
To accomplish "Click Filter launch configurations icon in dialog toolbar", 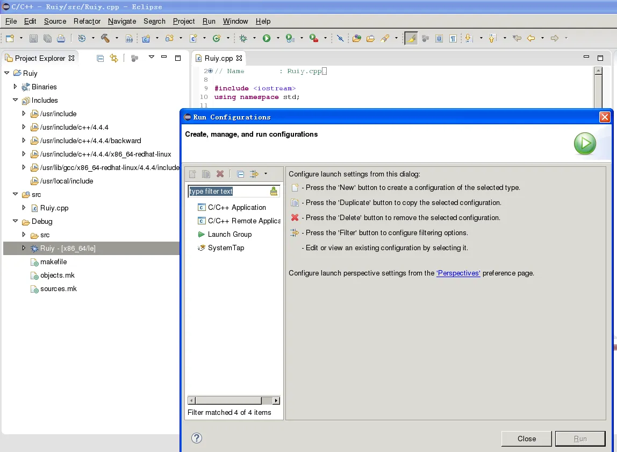I will 255,174.
